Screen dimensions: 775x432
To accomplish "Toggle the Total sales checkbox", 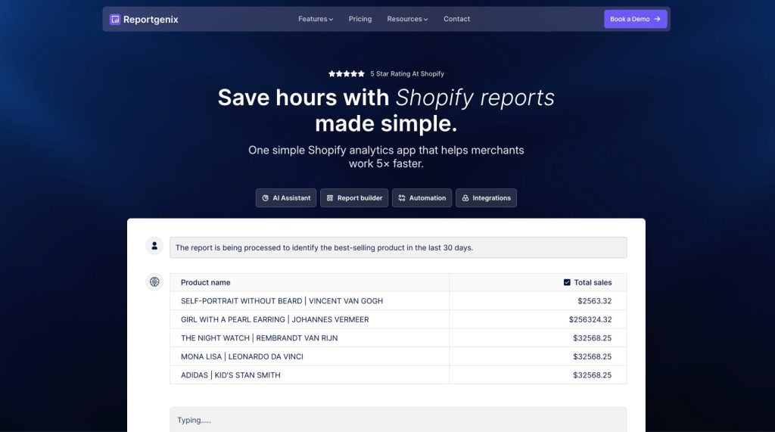I will click(567, 282).
